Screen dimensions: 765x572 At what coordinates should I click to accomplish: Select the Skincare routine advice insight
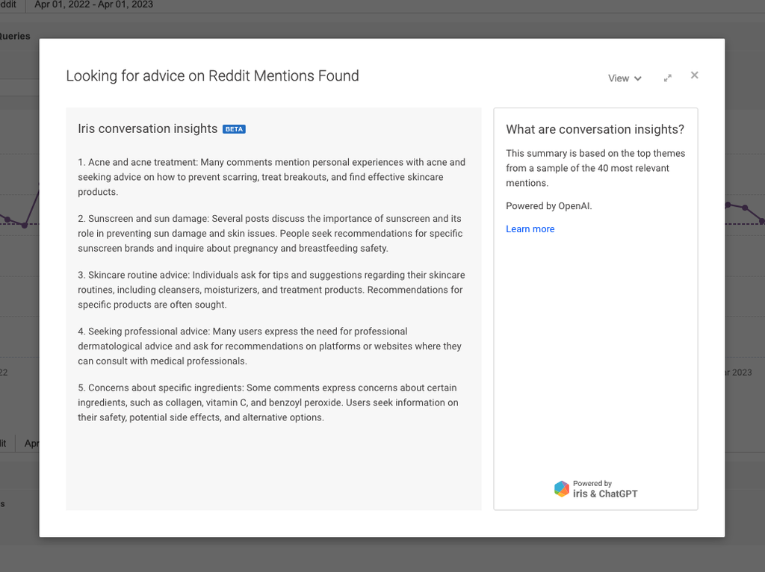pos(270,290)
